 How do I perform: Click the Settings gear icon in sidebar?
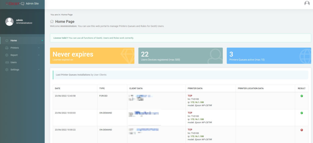click(x=7, y=70)
